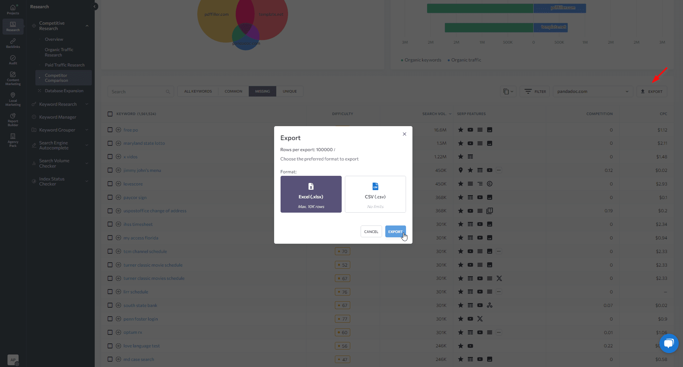Add 'maryland state lotto' with plus icon
The width and height of the screenshot is (683, 367).
tap(118, 143)
